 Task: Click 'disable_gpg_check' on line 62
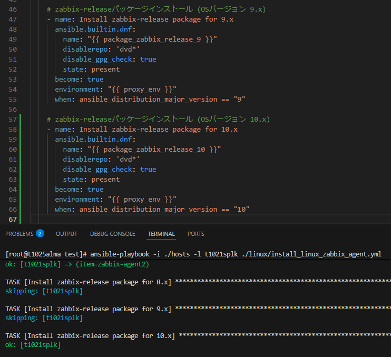coord(97,169)
